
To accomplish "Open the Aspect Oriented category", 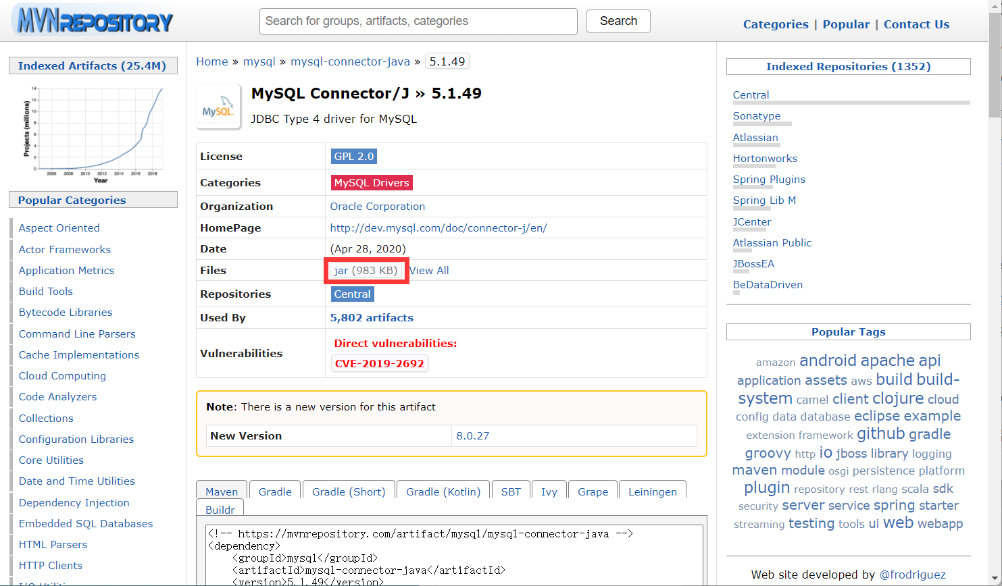I will click(x=59, y=228).
